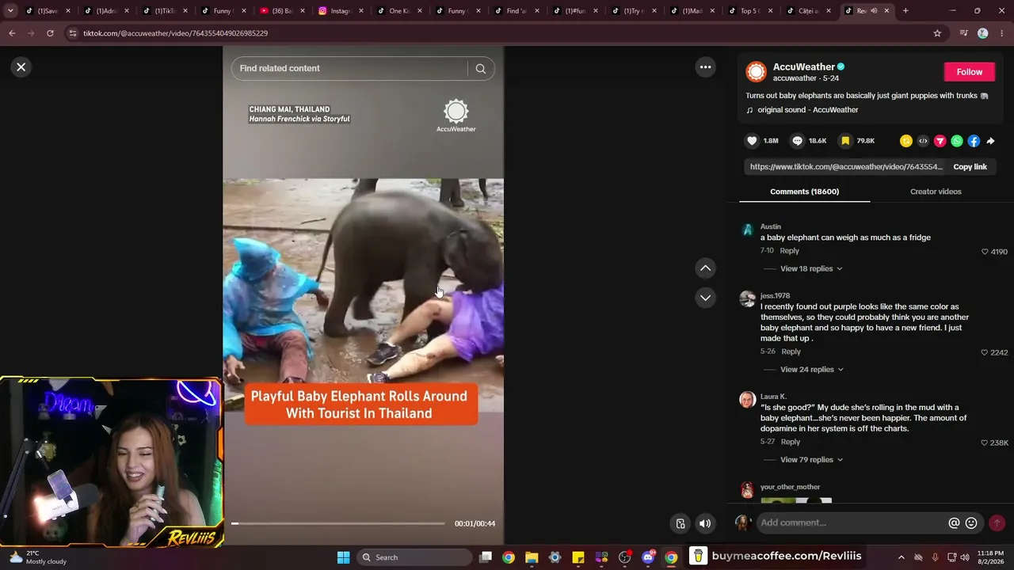Expand View 24 replies under jess.1978's comment

click(x=812, y=370)
